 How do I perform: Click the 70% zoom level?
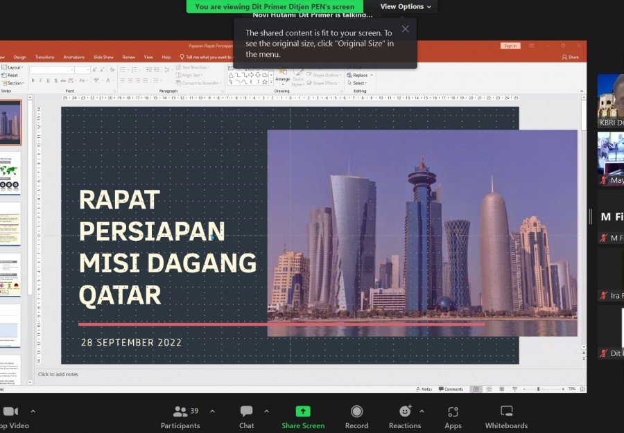(x=572, y=389)
